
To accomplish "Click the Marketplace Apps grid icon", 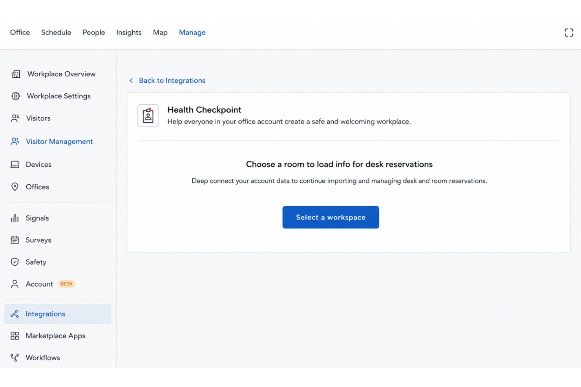I will tap(15, 336).
